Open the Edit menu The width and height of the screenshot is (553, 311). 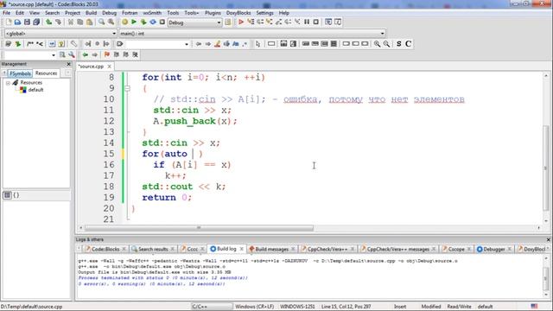click(x=20, y=13)
